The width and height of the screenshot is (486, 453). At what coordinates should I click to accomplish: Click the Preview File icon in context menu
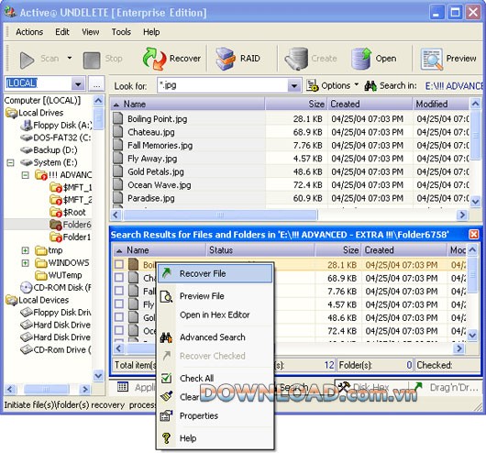pyautogui.click(x=167, y=297)
